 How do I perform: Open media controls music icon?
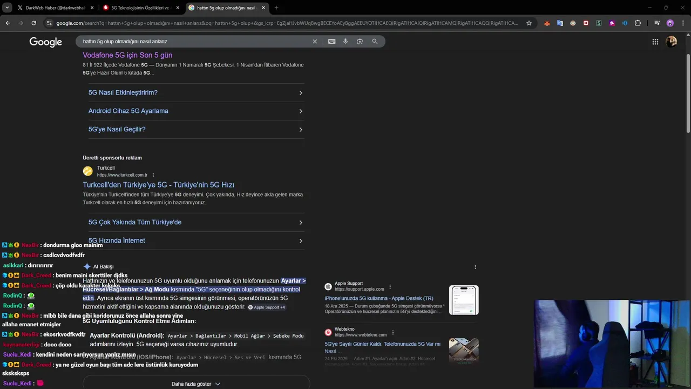tap(657, 23)
